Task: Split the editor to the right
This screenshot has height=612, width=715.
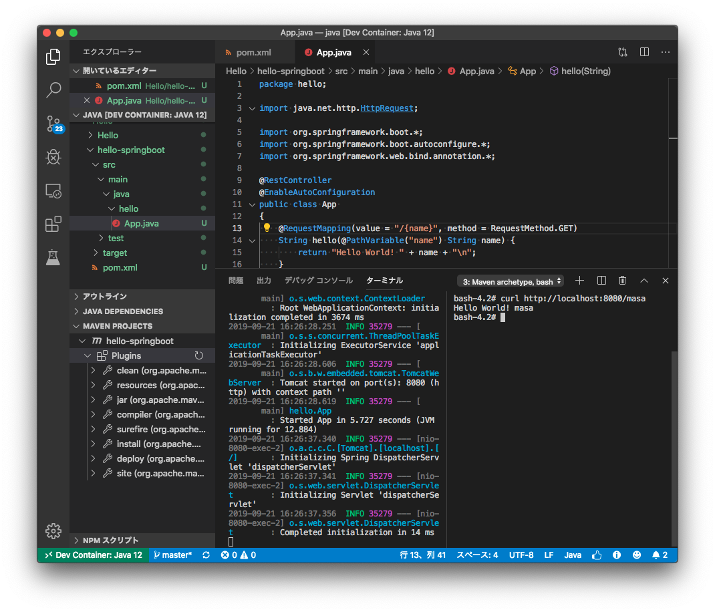Action: coord(644,52)
